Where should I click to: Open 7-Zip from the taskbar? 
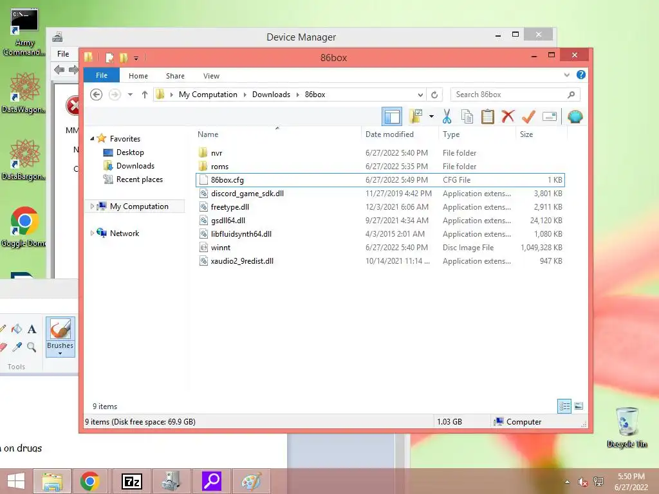131,481
